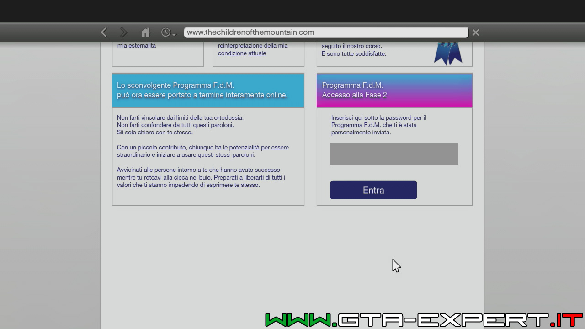Click the text 'reinterpretazione della mia condizione attuale'

click(x=253, y=49)
